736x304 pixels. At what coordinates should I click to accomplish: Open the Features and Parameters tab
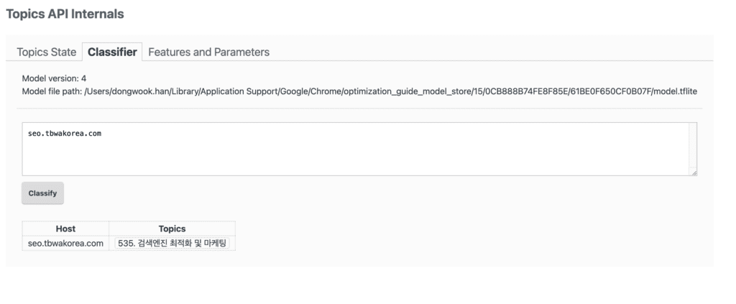point(208,52)
